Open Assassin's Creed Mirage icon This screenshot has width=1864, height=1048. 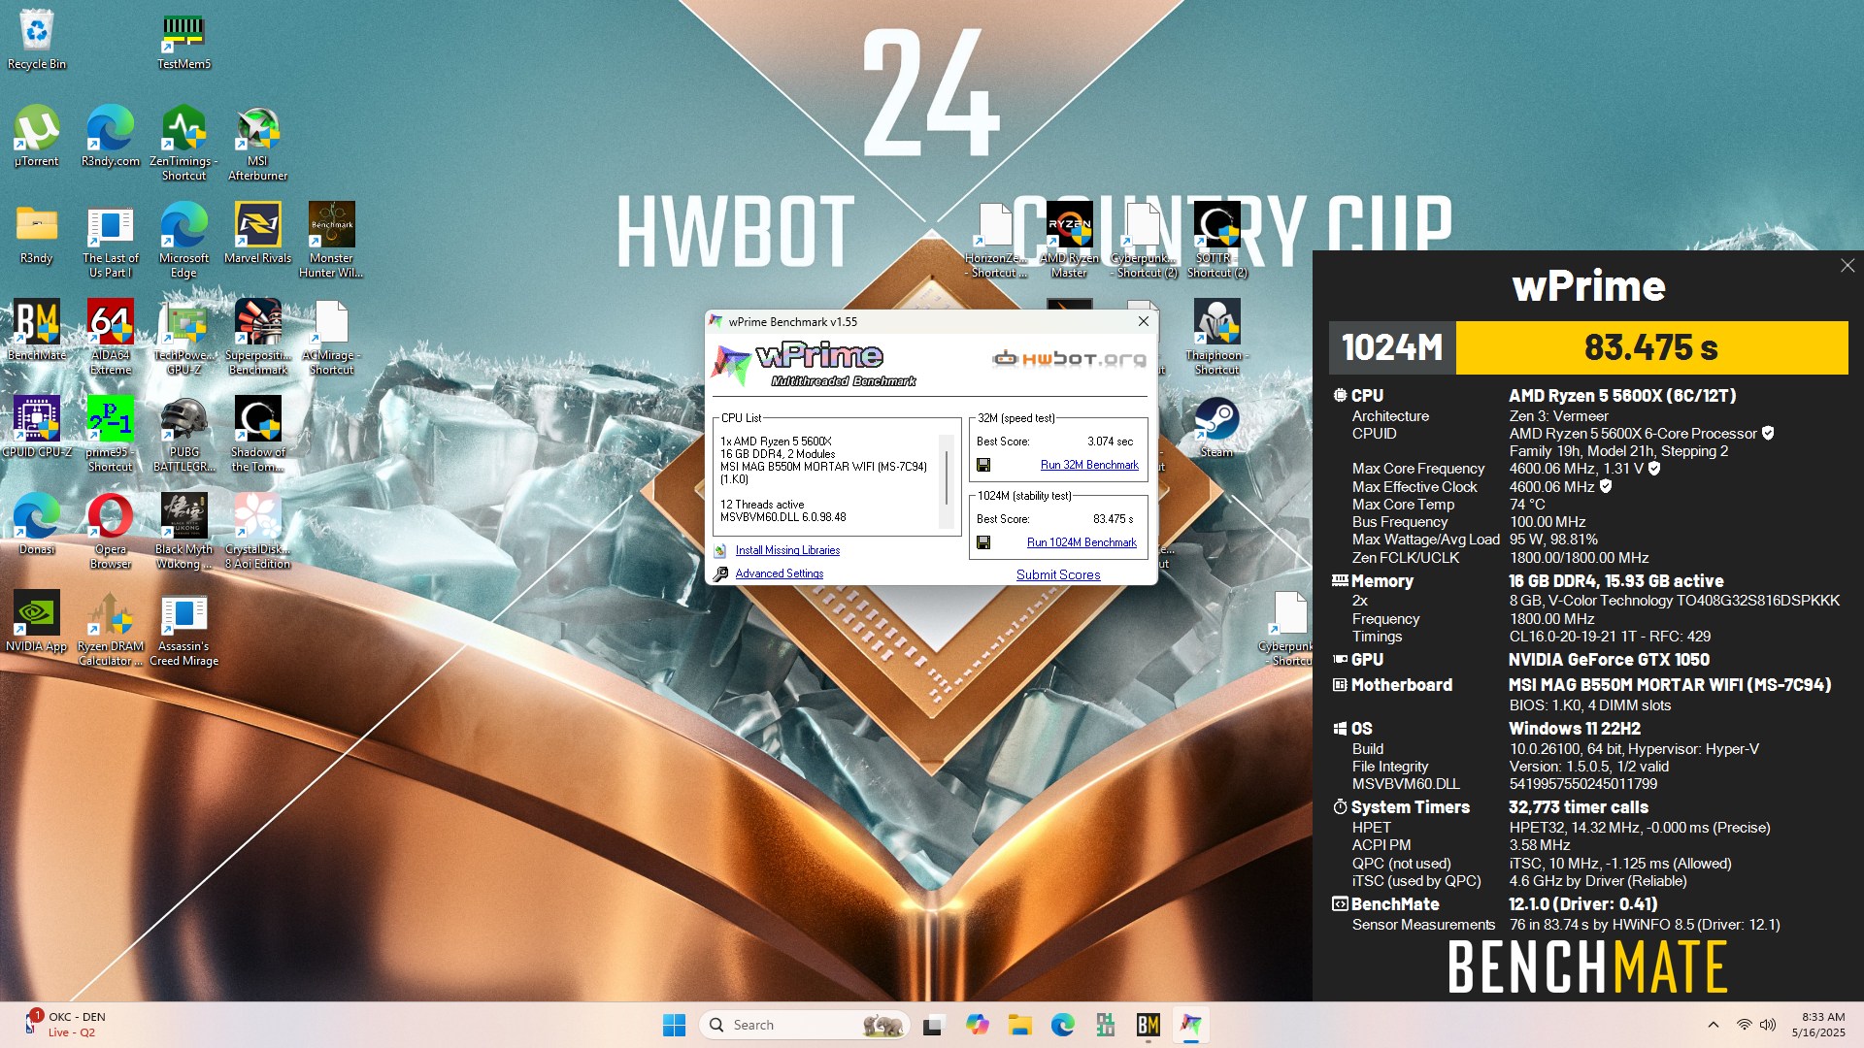pos(183,629)
